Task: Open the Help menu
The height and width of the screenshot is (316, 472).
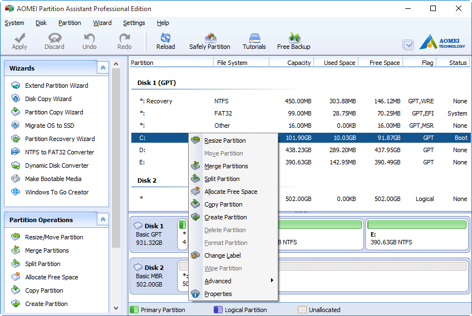Action: click(163, 23)
